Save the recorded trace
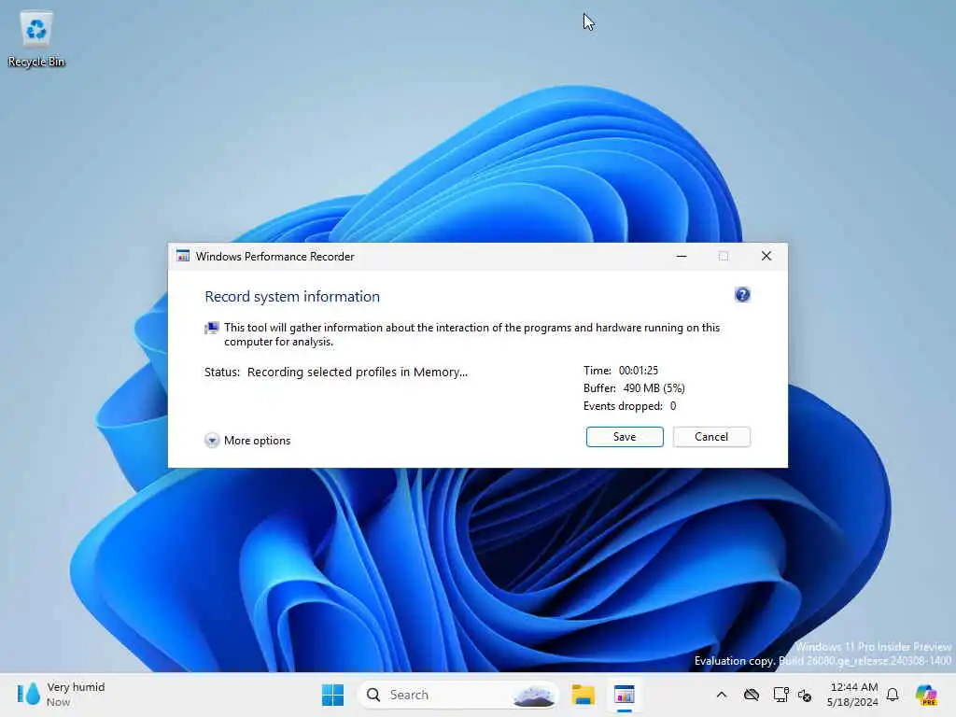956x717 pixels. tap(625, 437)
